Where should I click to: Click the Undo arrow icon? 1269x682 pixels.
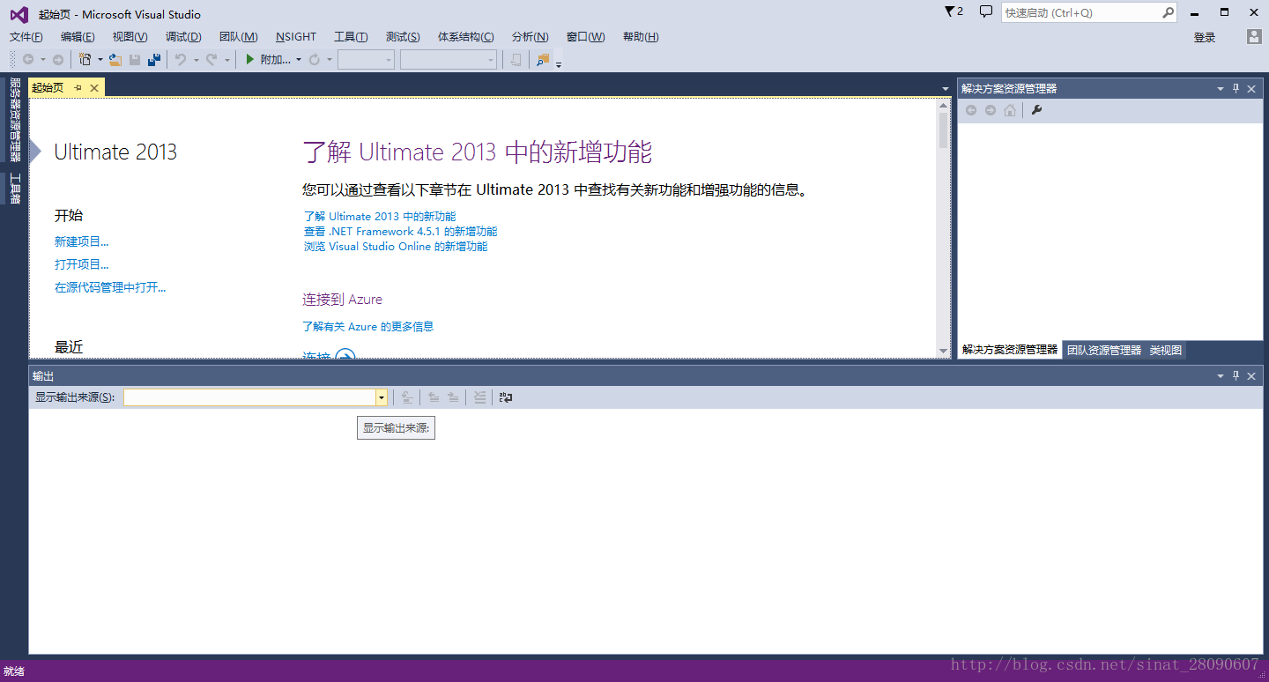(180, 59)
